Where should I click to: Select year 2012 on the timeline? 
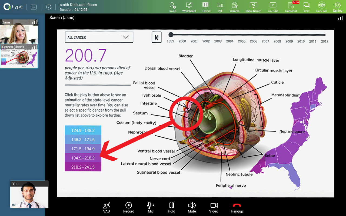325,41
